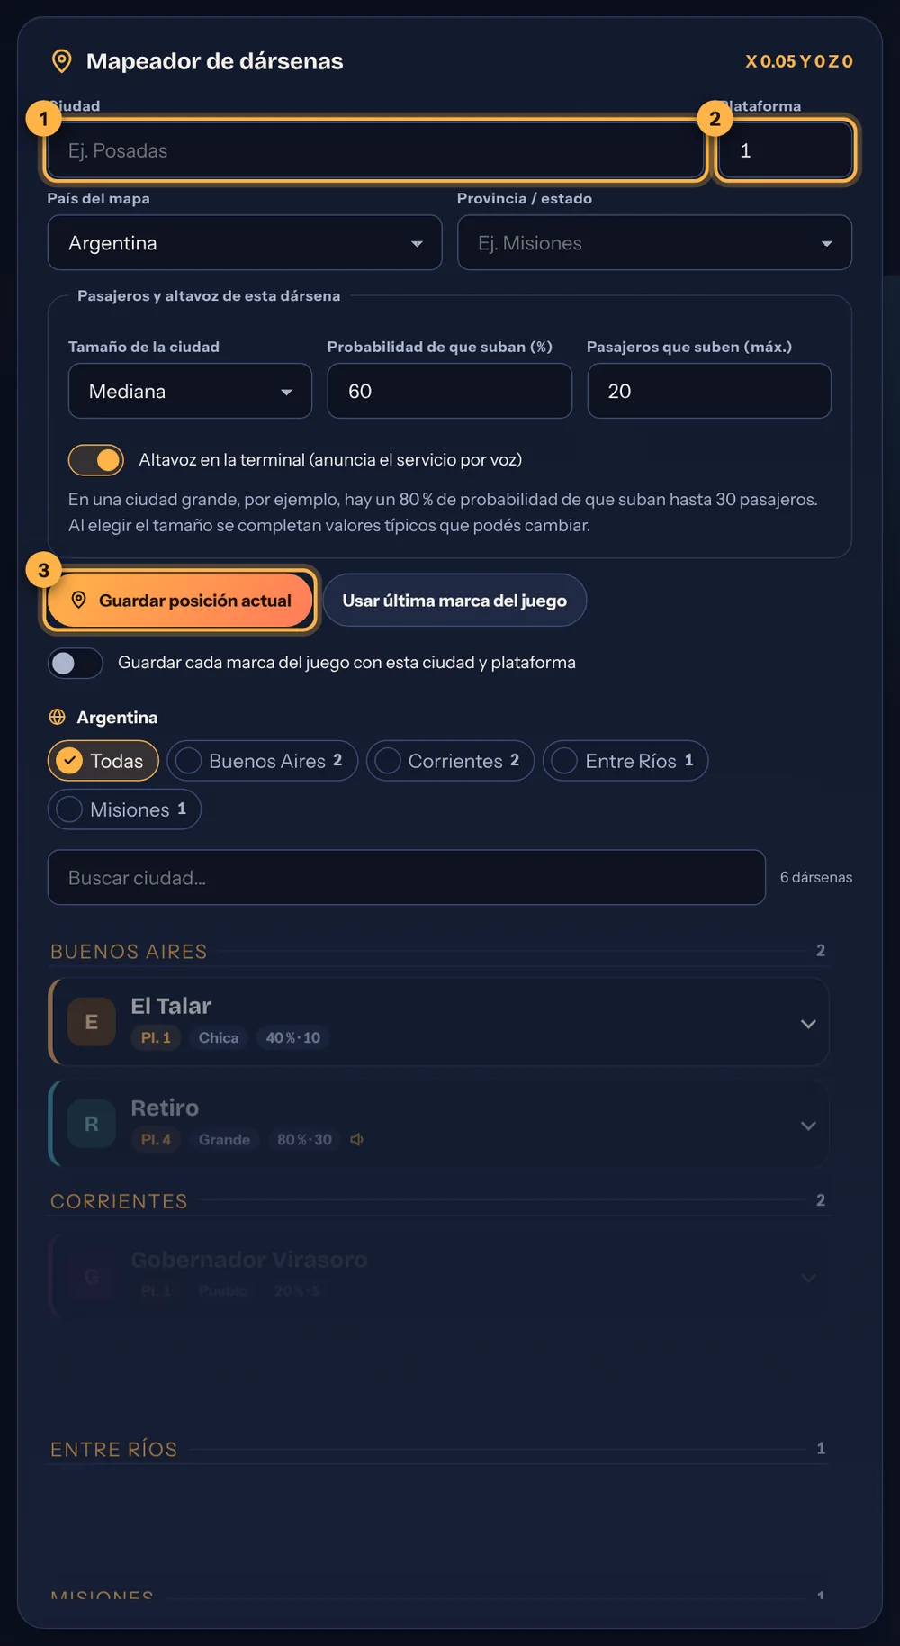Select the Buenos Aires province filter
Screen dimensions: 900x1646
click(x=262, y=761)
